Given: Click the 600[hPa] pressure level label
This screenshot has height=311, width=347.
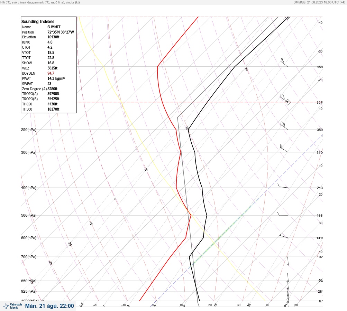Looking at the screenshot, I should 29,238.
